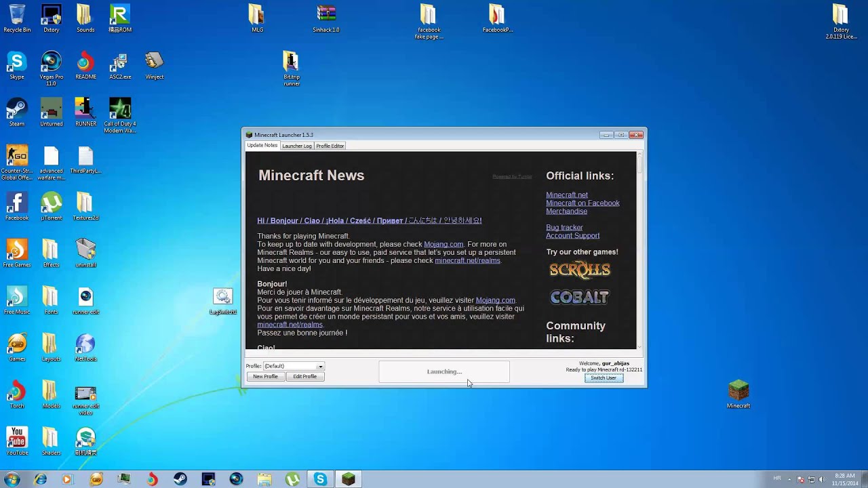Select the Skype desktop shortcut
The height and width of the screenshot is (488, 868).
pos(17,66)
